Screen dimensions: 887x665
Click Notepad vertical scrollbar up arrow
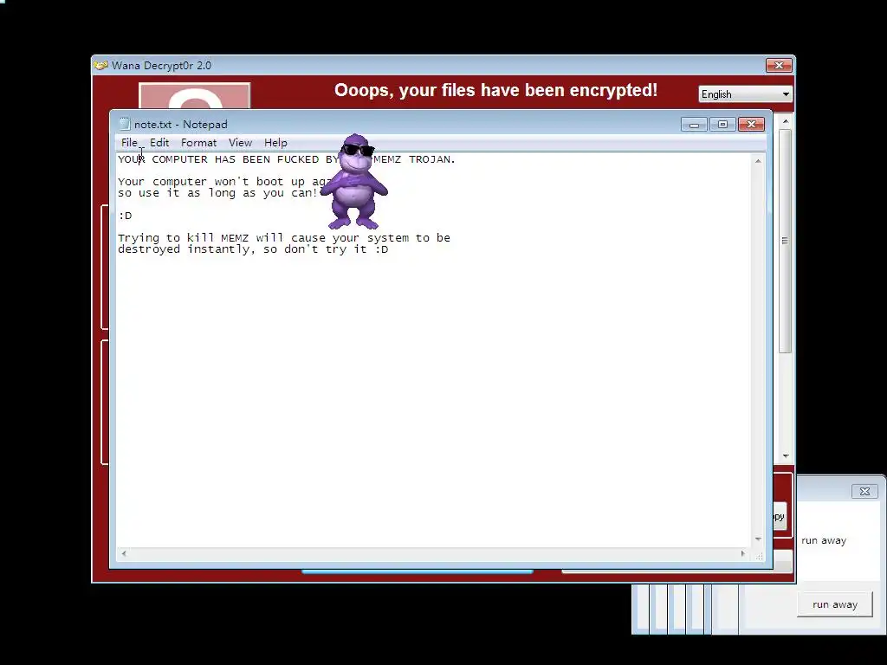[x=758, y=161]
